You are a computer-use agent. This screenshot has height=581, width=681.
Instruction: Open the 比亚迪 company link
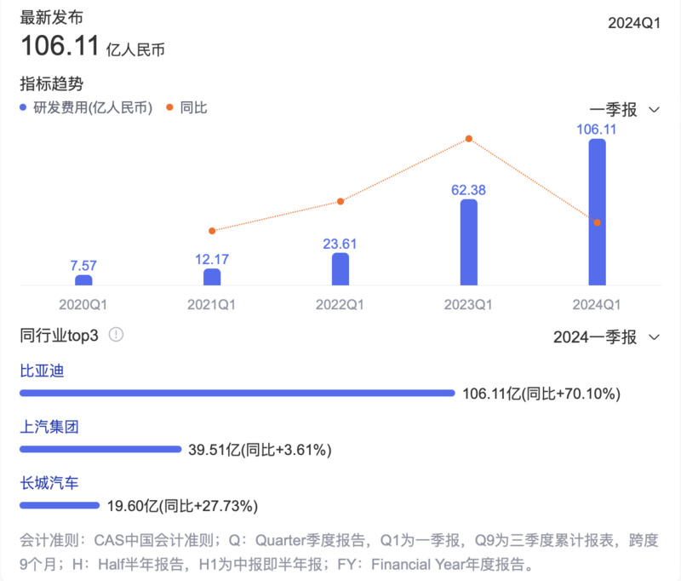pos(42,371)
